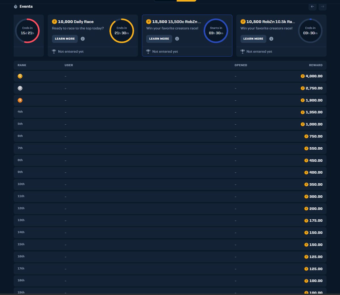Click the 4th rank label

click(20, 112)
